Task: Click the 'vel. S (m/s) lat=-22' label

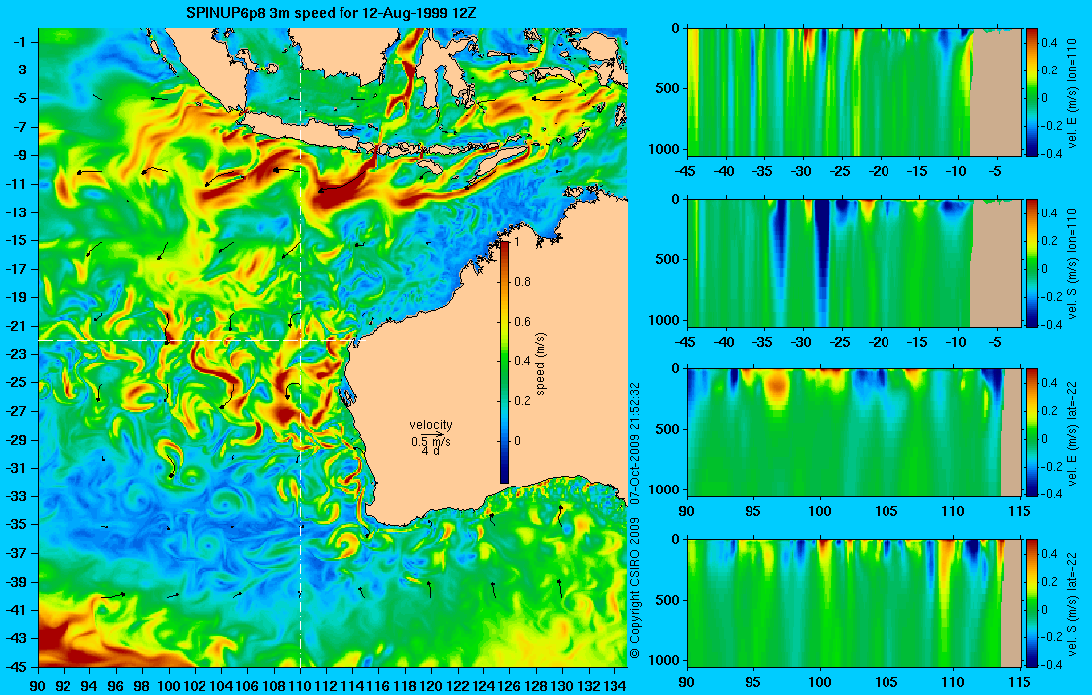Action: [x=1072, y=605]
